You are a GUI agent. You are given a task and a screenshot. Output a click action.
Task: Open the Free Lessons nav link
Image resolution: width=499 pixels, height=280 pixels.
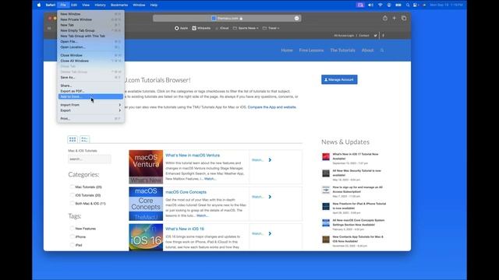pos(311,50)
